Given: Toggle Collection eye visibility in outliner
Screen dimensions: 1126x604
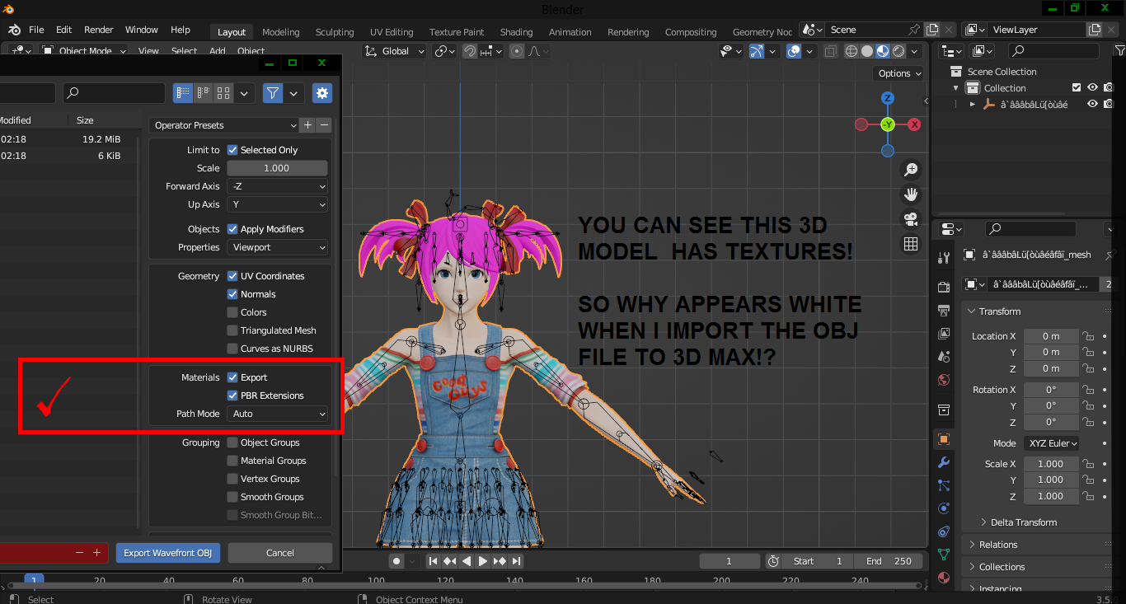Looking at the screenshot, I should click(1092, 87).
